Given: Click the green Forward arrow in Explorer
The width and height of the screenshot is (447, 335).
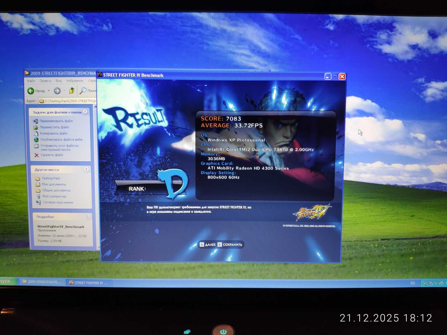Looking at the screenshot, I should point(57,91).
